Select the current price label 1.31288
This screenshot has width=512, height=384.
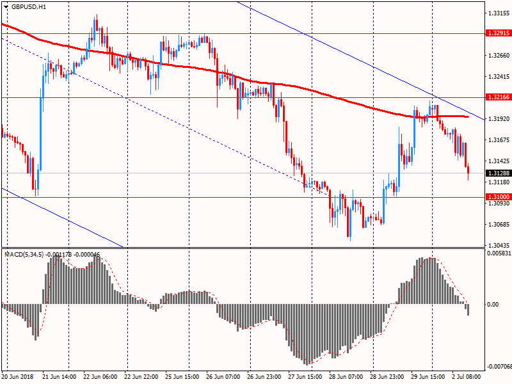coord(499,173)
